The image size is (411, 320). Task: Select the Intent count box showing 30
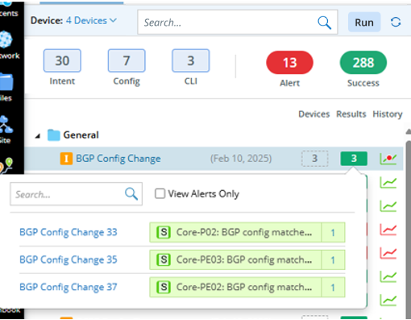pyautogui.click(x=62, y=60)
